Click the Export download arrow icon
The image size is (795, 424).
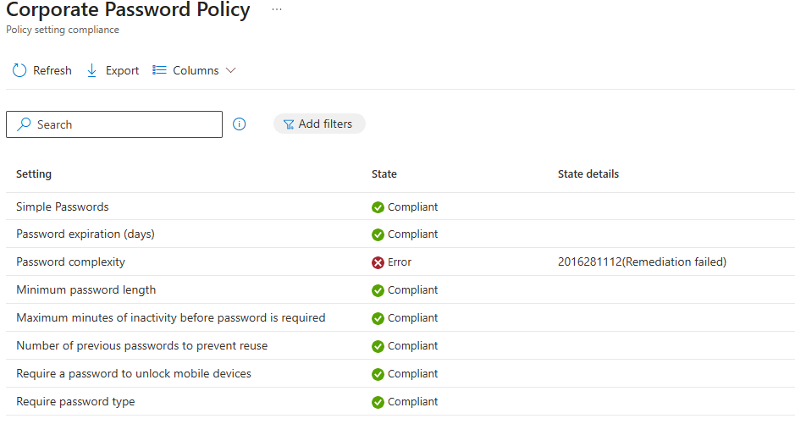[92, 70]
